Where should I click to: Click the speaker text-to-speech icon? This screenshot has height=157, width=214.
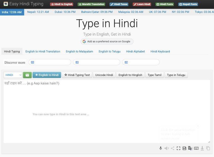tap(167, 148)
